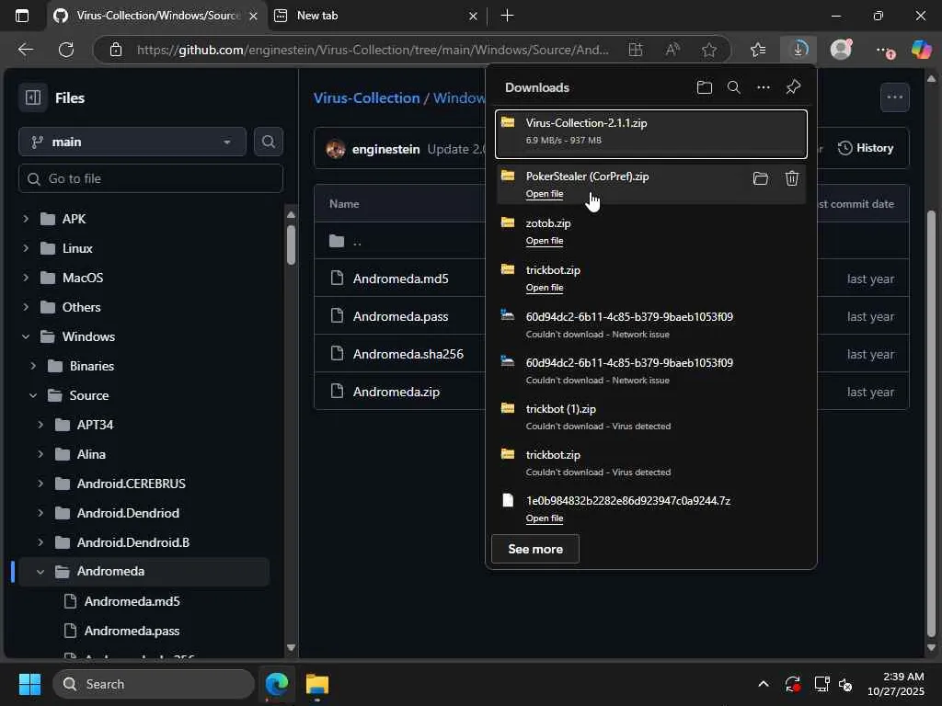Show PokerStealer (CorPref).zip in folder
This screenshot has height=706, width=942.
click(761, 178)
